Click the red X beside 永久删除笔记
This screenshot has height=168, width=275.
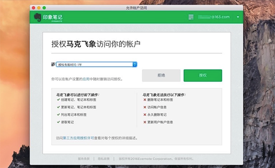[x=145, y=115]
